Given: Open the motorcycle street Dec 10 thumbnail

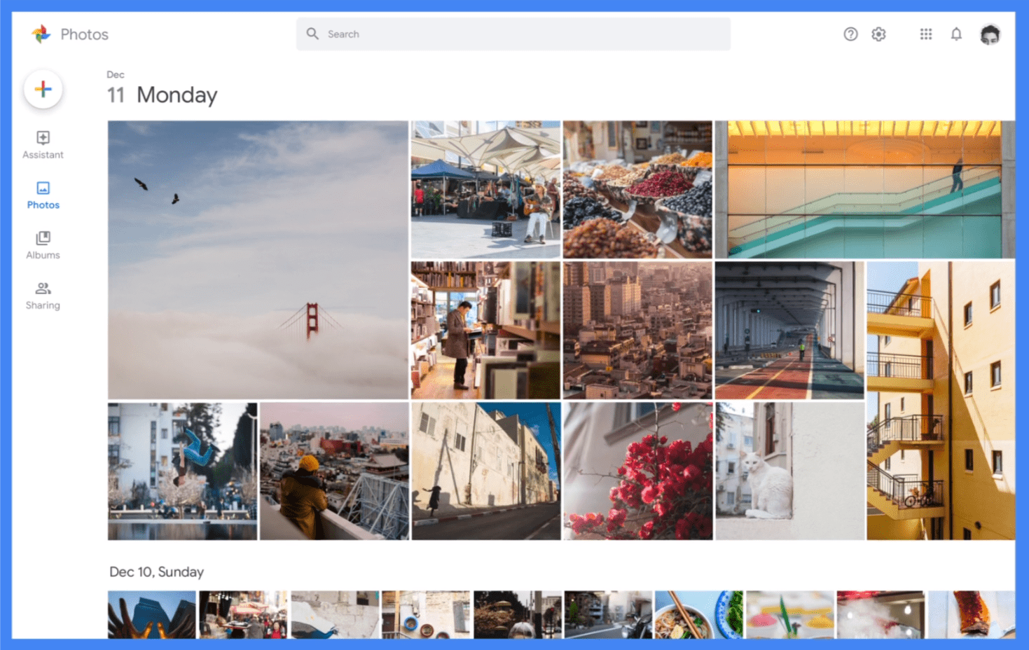Looking at the screenshot, I should pyautogui.click(x=608, y=614).
